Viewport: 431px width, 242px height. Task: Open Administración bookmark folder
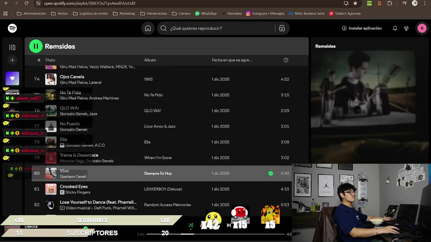pos(31,13)
